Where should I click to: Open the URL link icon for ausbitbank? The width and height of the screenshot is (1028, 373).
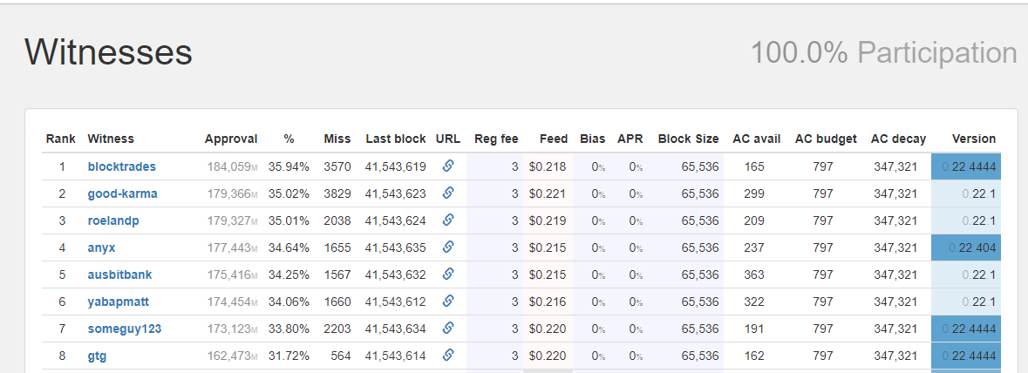tap(448, 274)
